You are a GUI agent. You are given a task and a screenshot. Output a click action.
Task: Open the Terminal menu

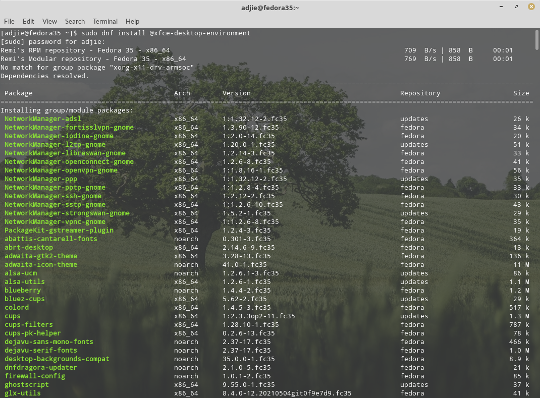(105, 21)
